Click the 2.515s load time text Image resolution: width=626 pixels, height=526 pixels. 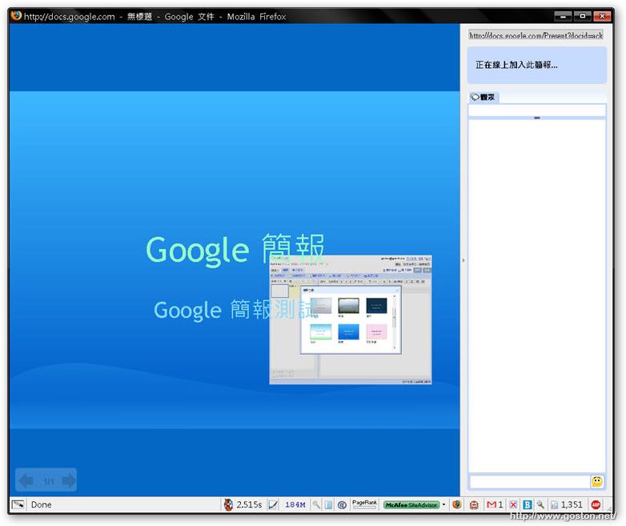click(x=249, y=504)
